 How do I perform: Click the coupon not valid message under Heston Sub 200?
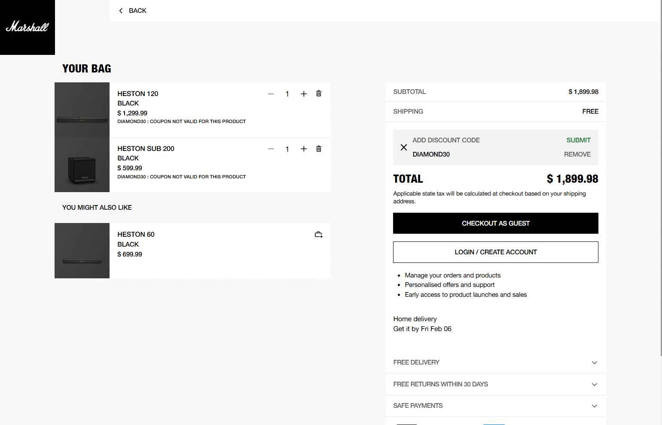pos(182,177)
